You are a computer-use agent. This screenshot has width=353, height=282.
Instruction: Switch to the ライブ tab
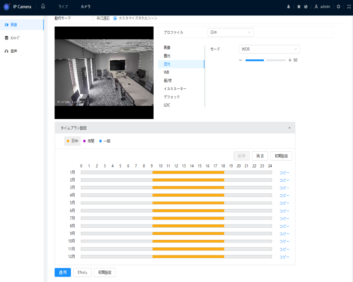tap(63, 7)
